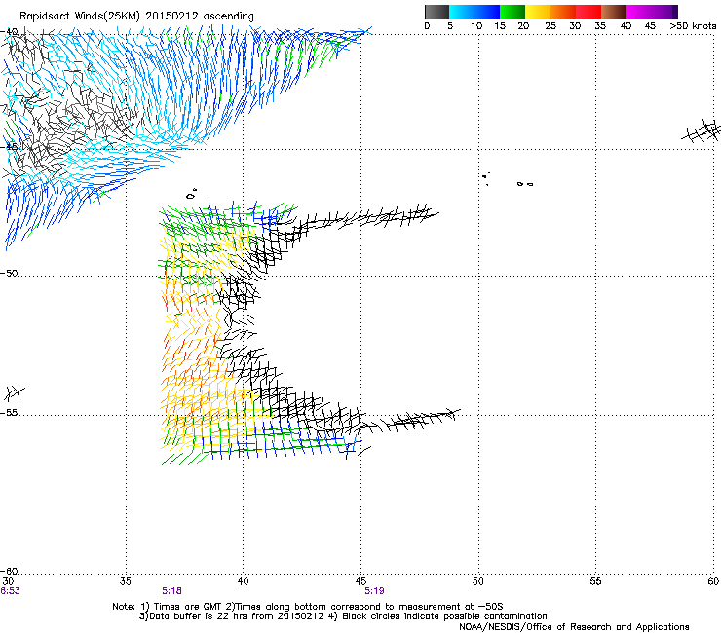Click the 5:19 purple swath time label
Viewport: 721px width, 633px height.
click(375, 591)
